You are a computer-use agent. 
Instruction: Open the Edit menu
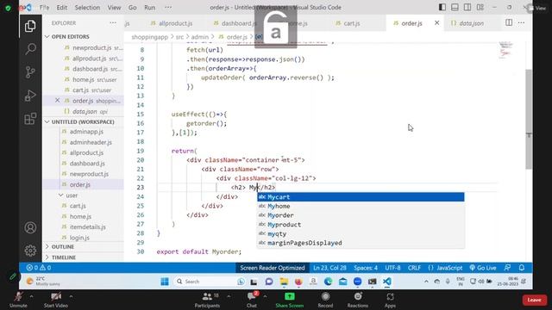62,8
